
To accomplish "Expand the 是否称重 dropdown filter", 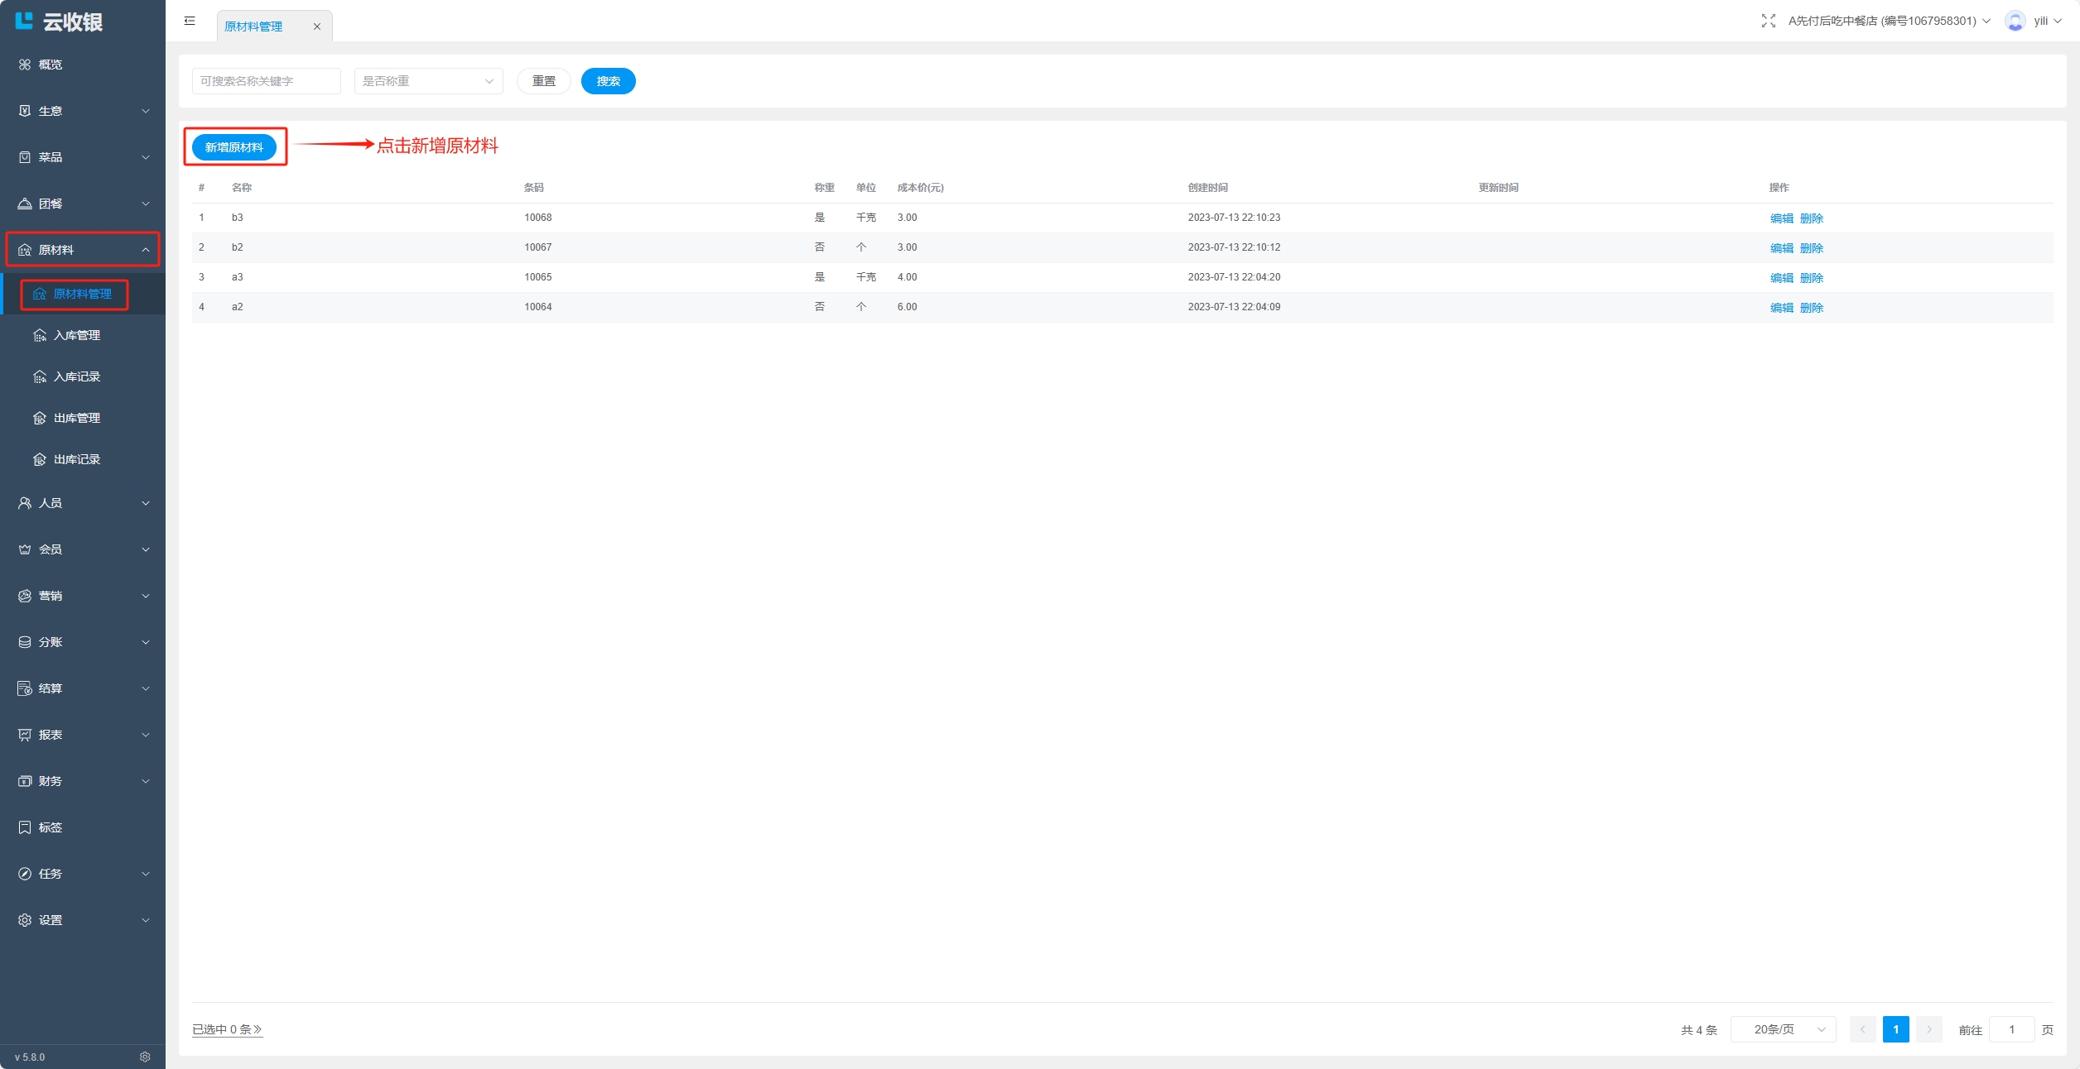I will pyautogui.click(x=428, y=81).
